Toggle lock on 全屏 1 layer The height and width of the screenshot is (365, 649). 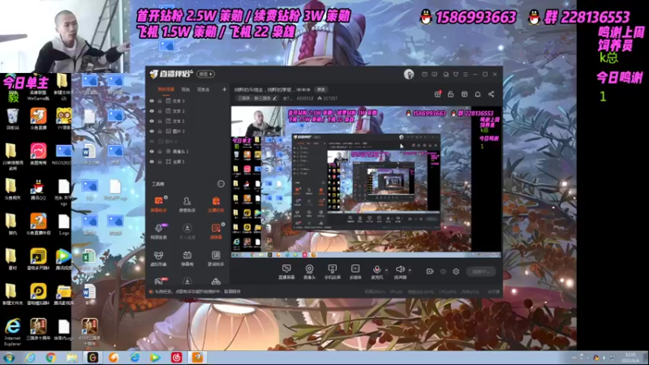click(x=160, y=161)
